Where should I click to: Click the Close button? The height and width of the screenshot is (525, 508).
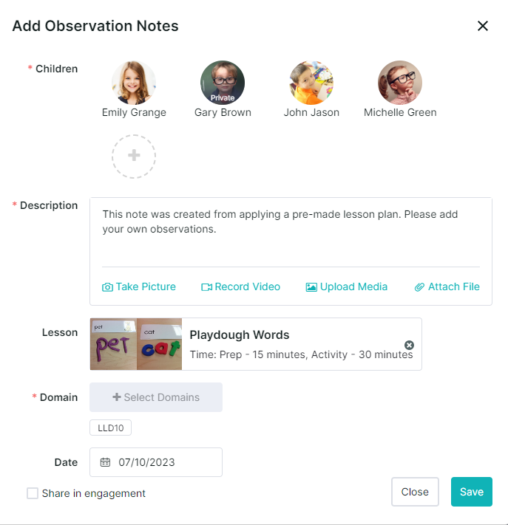tap(415, 492)
